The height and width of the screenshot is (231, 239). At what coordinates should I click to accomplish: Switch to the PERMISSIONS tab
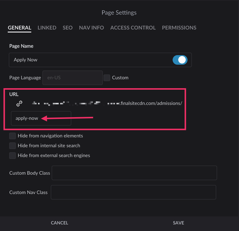(179, 28)
